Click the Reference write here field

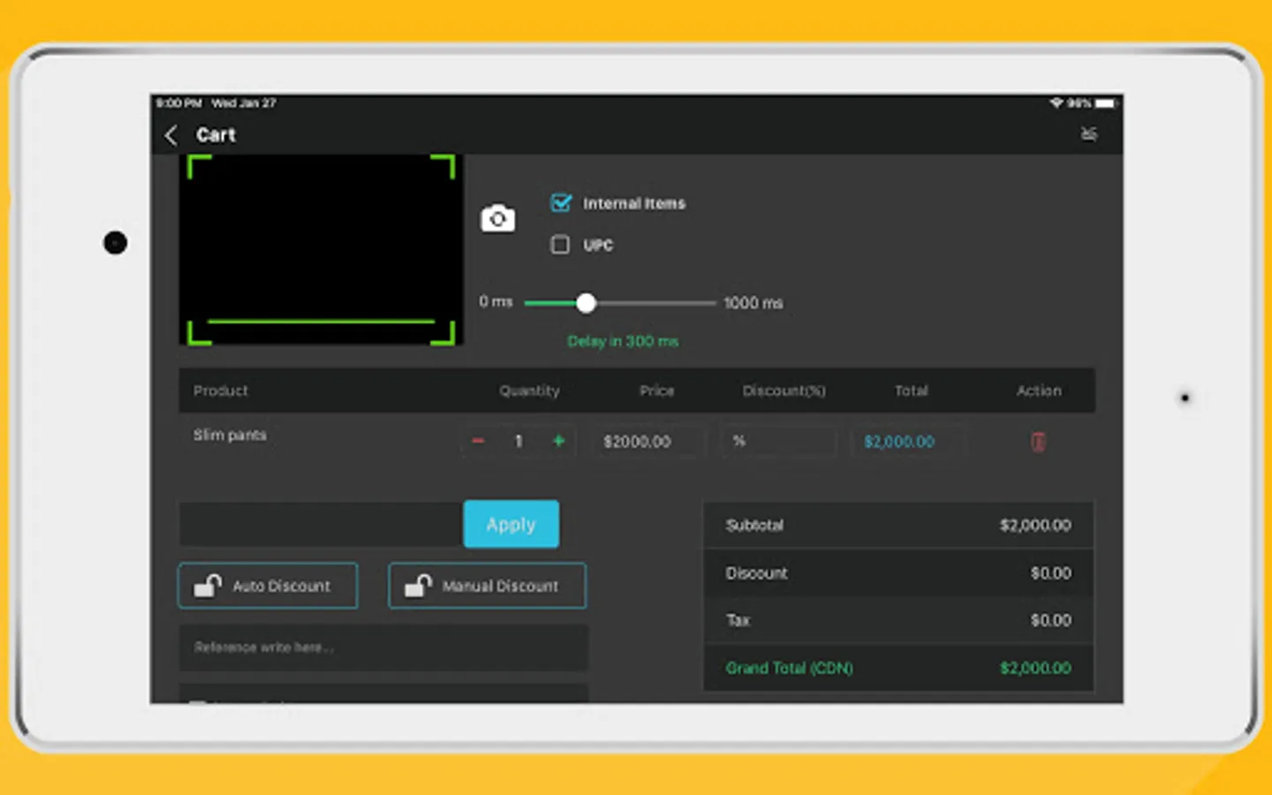coord(383,647)
